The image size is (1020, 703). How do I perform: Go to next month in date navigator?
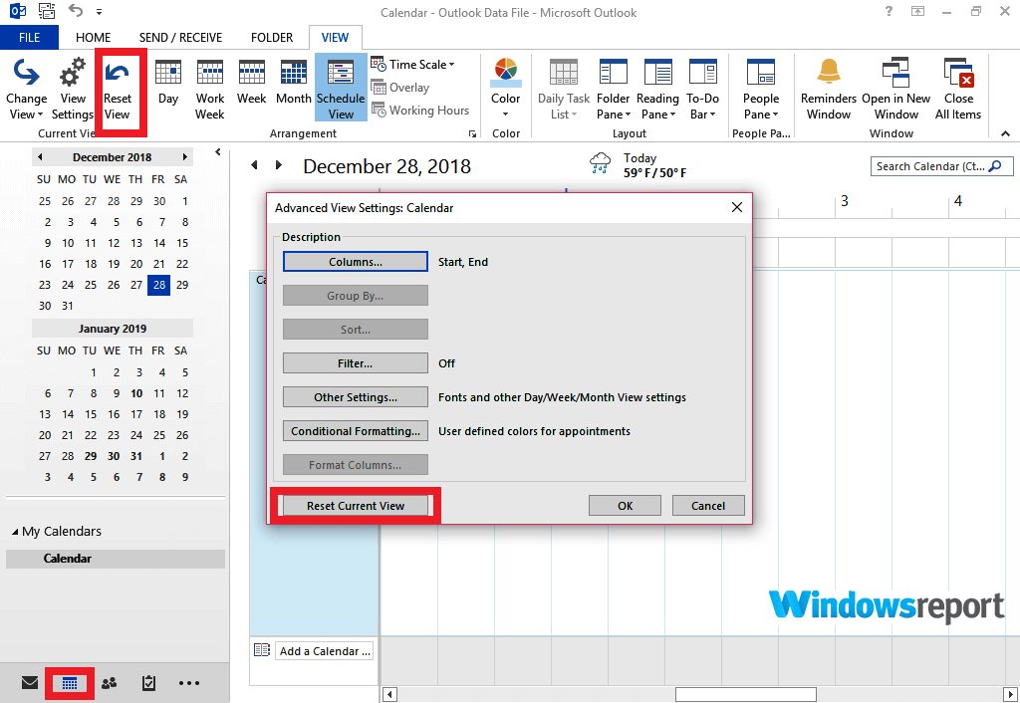tap(184, 156)
